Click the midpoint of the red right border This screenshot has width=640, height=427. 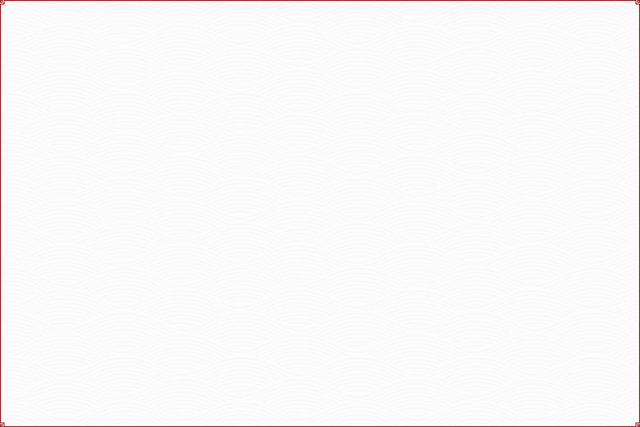click(638, 213)
